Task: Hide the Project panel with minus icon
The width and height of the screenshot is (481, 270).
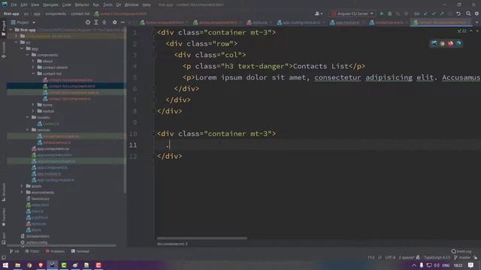Action: click(123, 22)
